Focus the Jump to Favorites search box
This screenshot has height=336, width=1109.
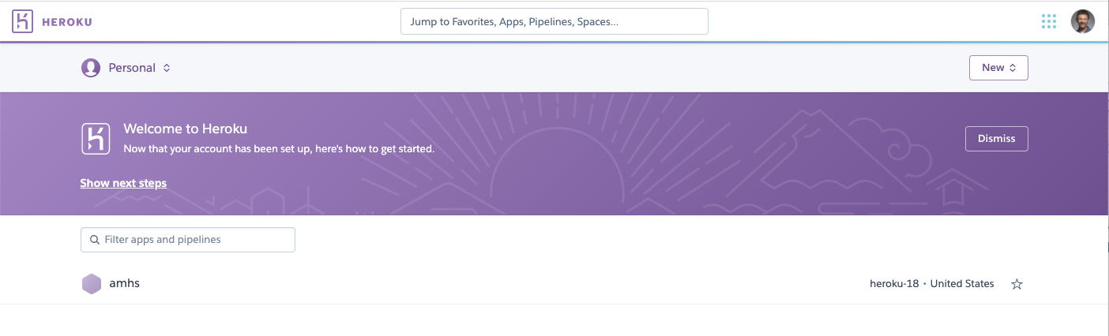554,22
